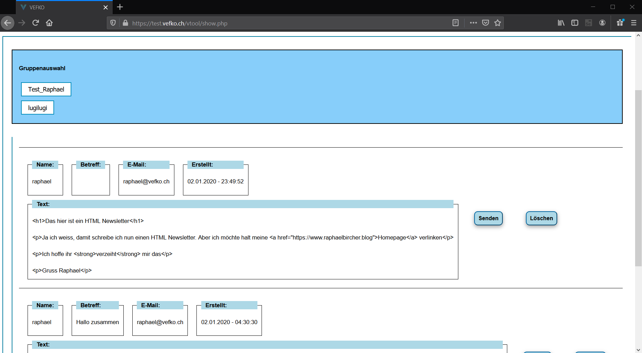Open the Firefox account icon
642x353 pixels.
[602, 23]
